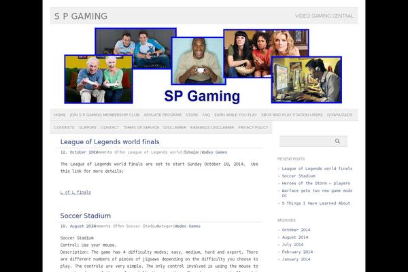Click the 12. October 2014 post date

click(x=80, y=152)
